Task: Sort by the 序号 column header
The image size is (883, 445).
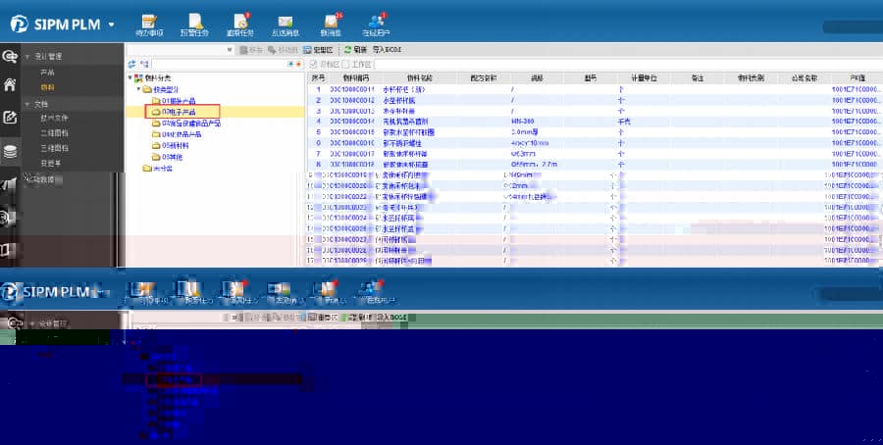Action: coord(318,78)
